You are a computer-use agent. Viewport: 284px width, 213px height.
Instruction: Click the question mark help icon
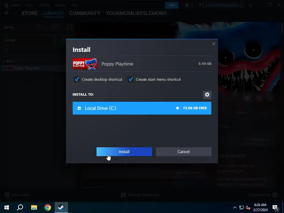tap(200, 6)
